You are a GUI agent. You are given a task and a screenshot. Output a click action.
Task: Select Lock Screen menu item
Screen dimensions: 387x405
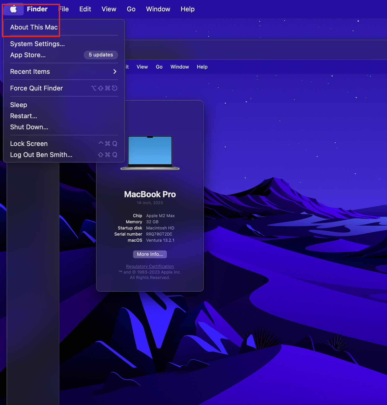pos(29,144)
